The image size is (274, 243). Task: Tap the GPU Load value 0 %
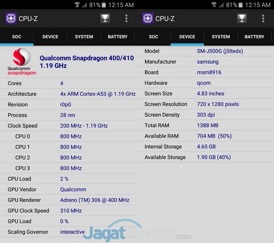[64, 221]
